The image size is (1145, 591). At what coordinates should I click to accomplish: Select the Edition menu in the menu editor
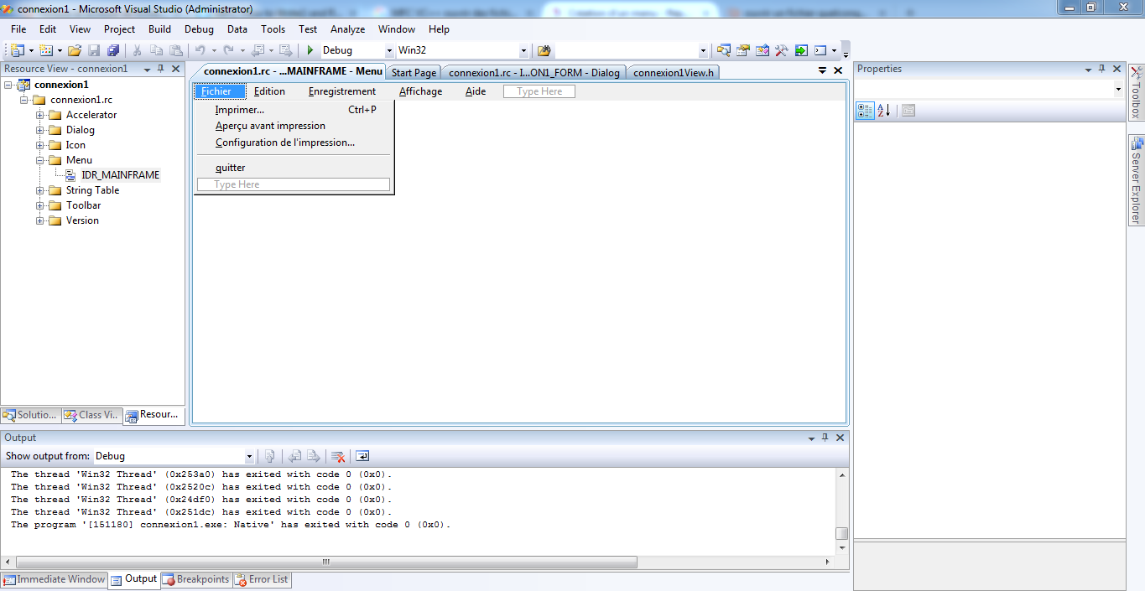pos(269,91)
